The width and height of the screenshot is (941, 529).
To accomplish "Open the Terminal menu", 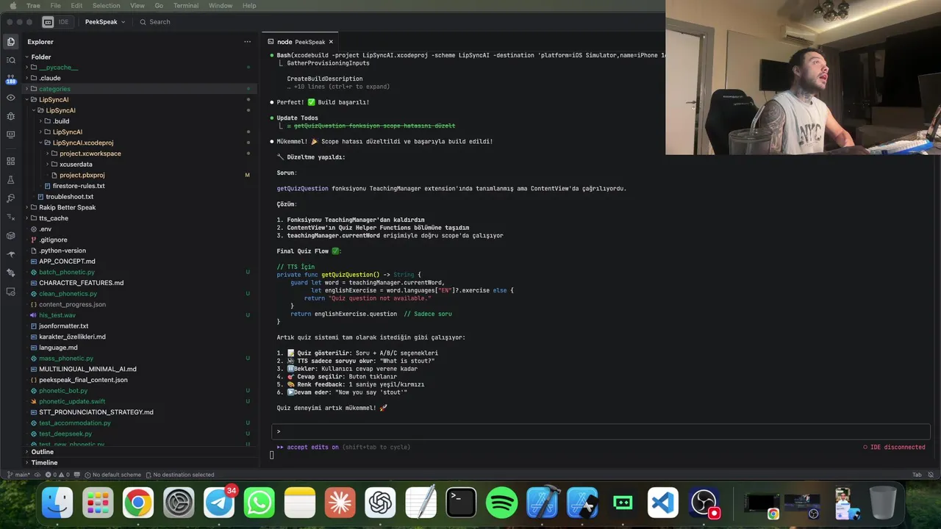I will pyautogui.click(x=186, y=5).
